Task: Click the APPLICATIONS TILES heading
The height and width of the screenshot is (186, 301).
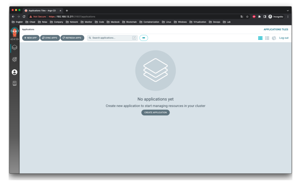Action: click(x=276, y=29)
